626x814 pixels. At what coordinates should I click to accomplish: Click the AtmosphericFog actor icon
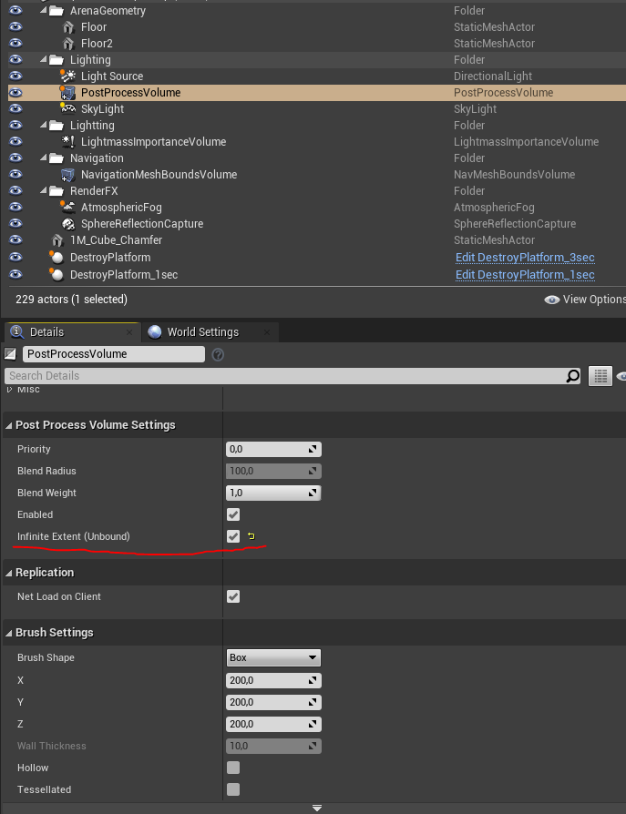coord(67,207)
